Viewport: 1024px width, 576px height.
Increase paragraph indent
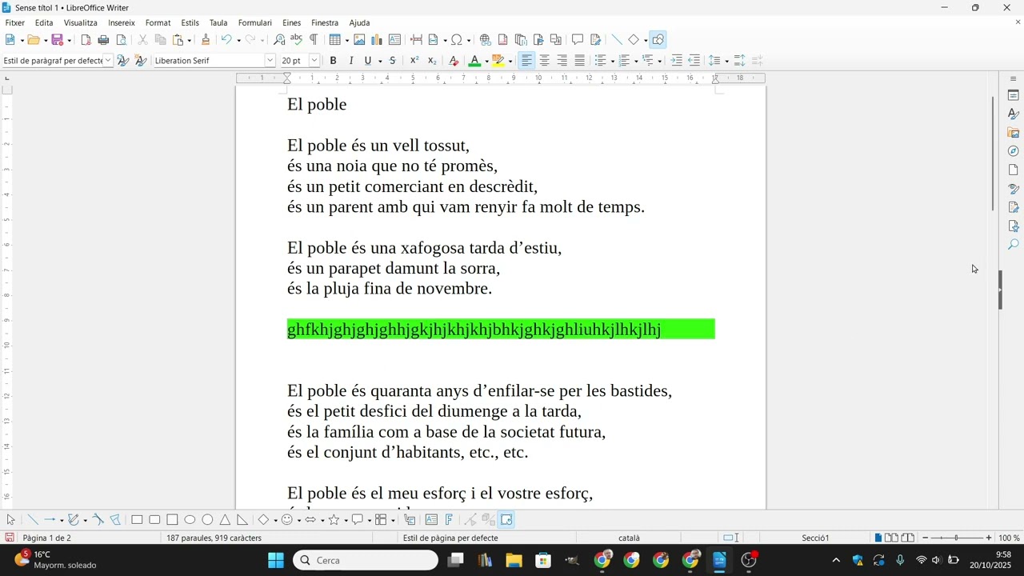[676, 61]
